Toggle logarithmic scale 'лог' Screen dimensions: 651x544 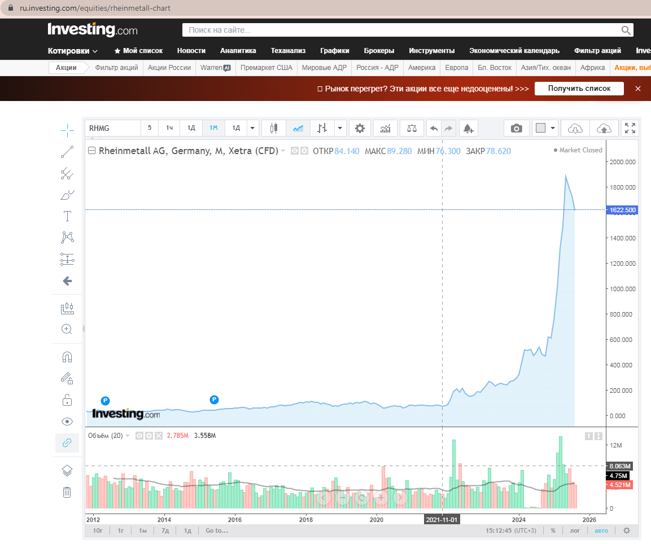point(575,530)
